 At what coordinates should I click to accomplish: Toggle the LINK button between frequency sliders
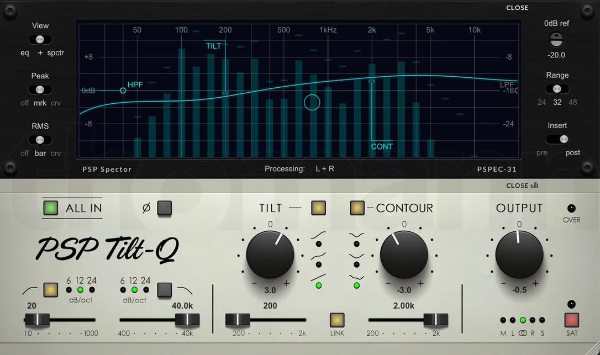tap(337, 320)
